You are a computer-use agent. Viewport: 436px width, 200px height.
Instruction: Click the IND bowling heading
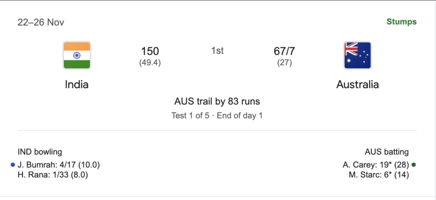(40, 152)
